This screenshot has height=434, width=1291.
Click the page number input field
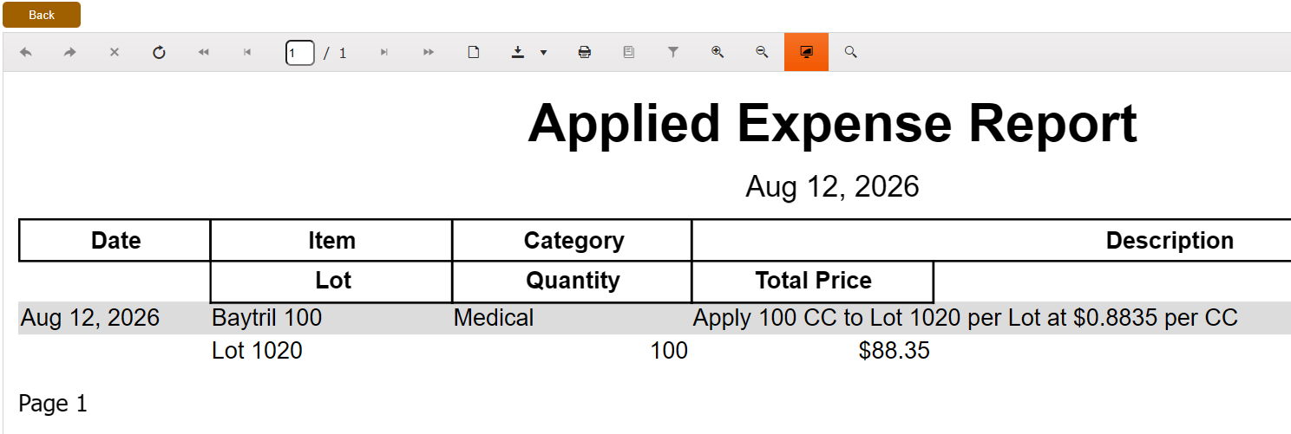[x=300, y=53]
